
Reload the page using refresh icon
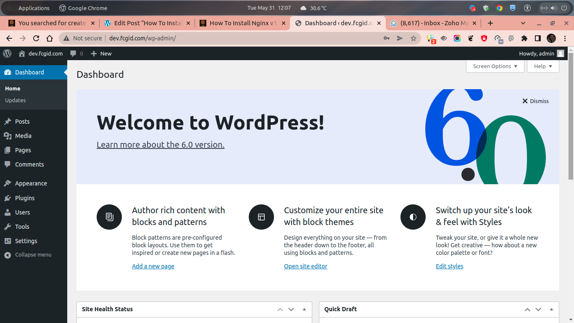(x=36, y=38)
